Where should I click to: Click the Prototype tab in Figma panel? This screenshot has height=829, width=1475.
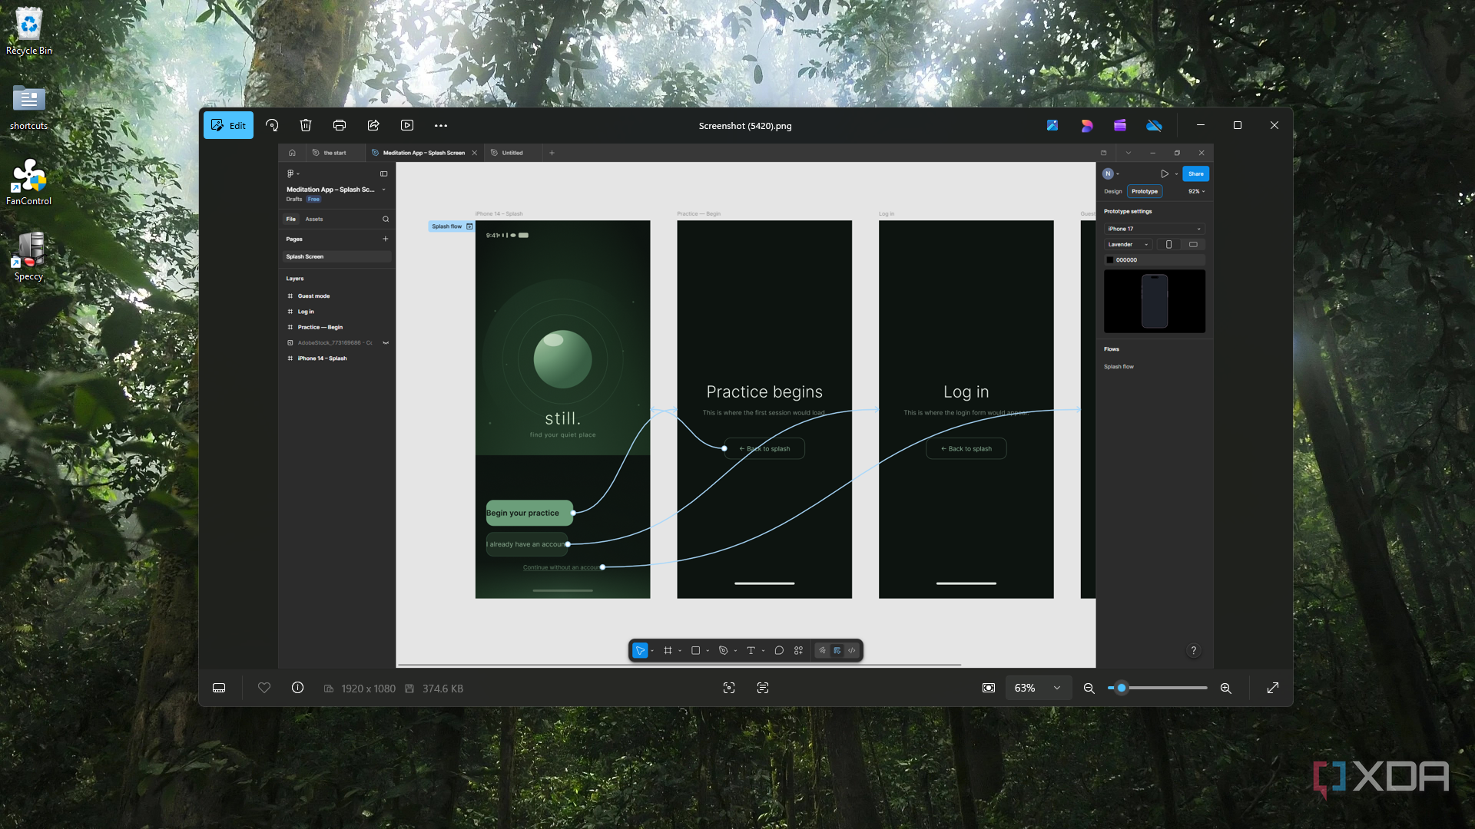[x=1145, y=191]
